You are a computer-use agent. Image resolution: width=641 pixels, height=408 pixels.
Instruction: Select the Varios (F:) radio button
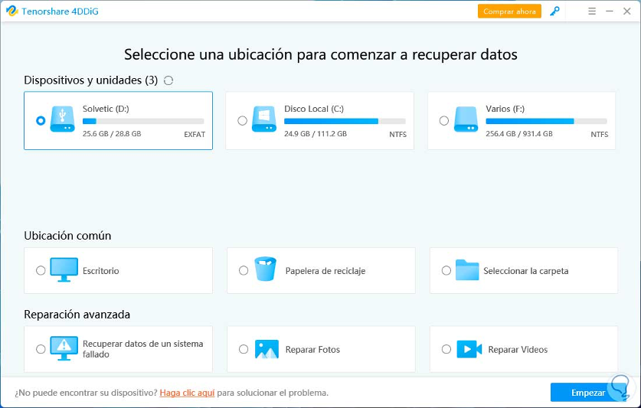[444, 121]
